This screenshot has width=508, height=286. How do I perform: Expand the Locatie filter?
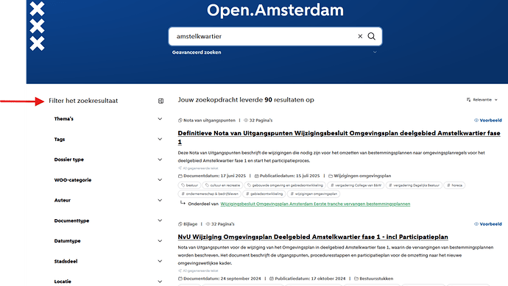[108, 282]
